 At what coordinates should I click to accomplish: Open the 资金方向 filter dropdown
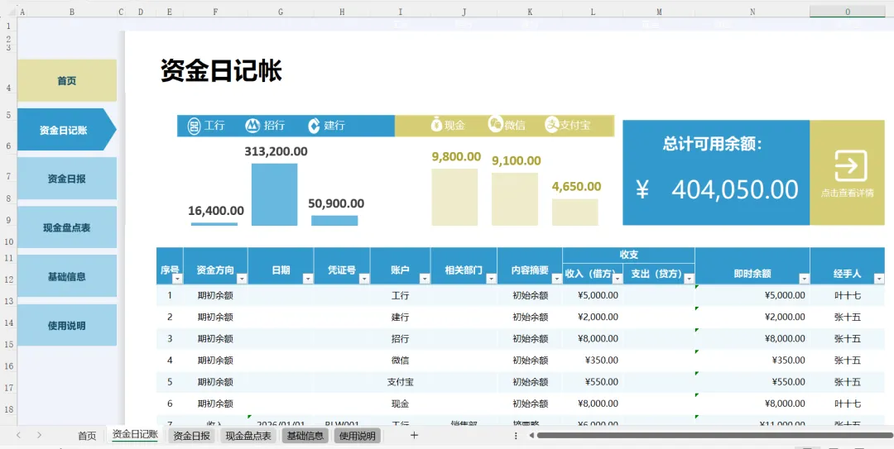242,279
